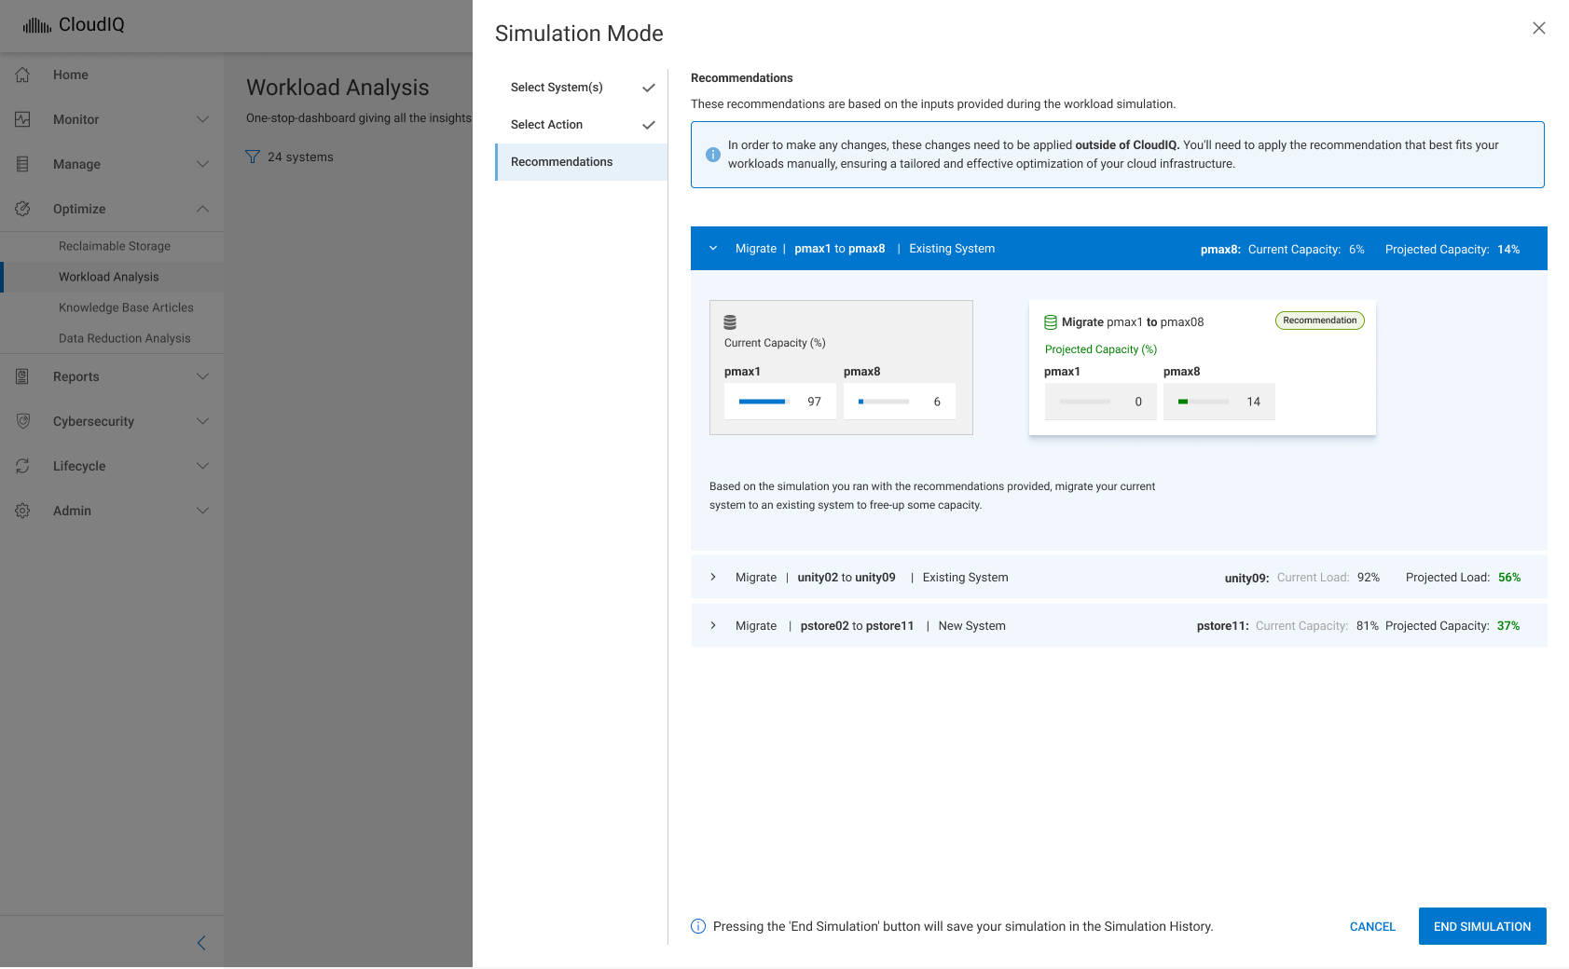This screenshot has width=1569, height=969.
Task: Click 'Current Load: 92%' for unity09
Action: (x=1328, y=578)
